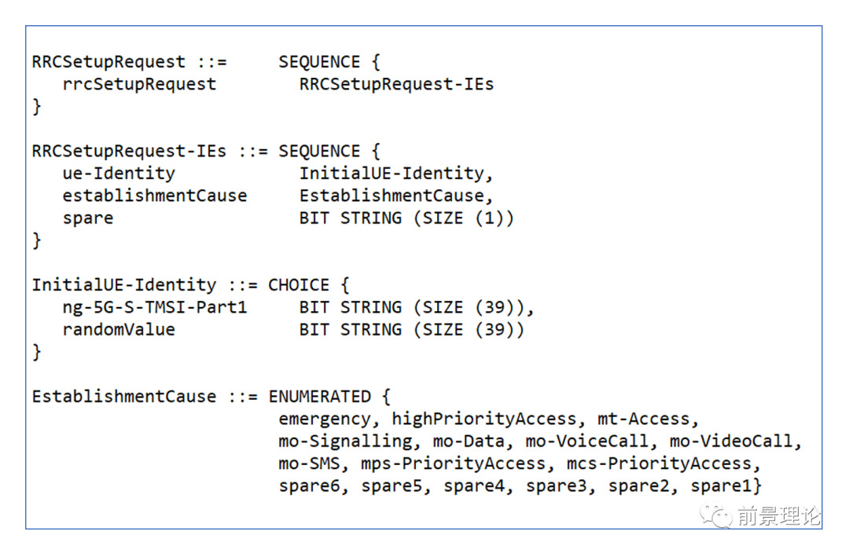Viewport: 849px width, 553px height.
Task: Click the ue-Identity field name
Action: click(x=119, y=174)
